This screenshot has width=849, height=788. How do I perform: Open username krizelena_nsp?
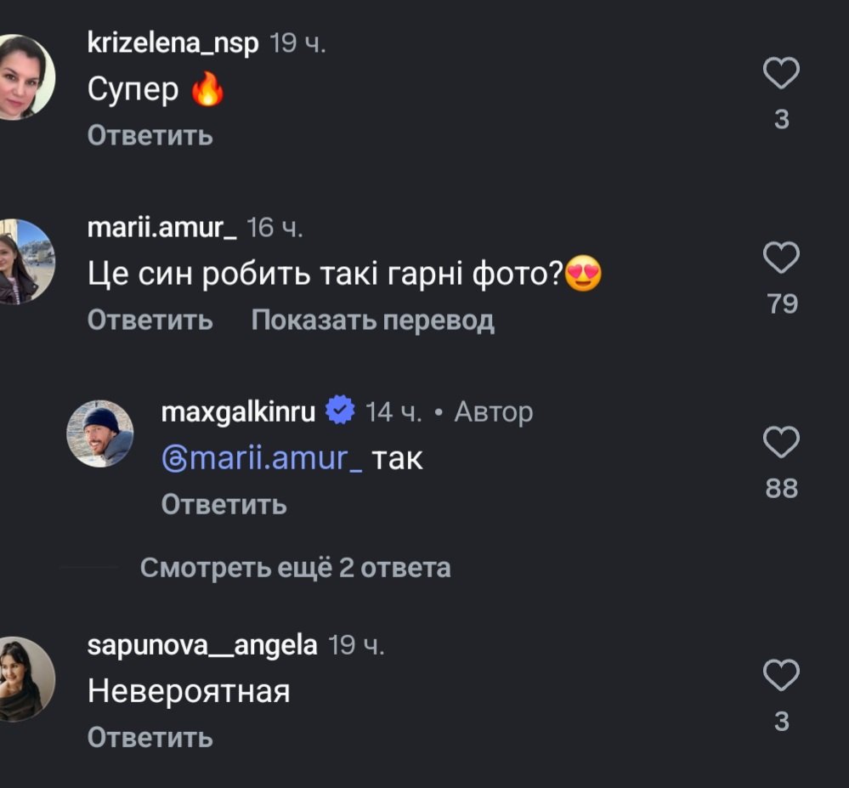tap(173, 43)
